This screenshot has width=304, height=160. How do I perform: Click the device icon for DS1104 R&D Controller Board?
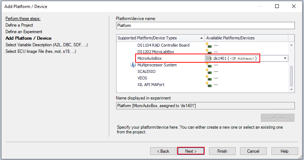(209, 45)
